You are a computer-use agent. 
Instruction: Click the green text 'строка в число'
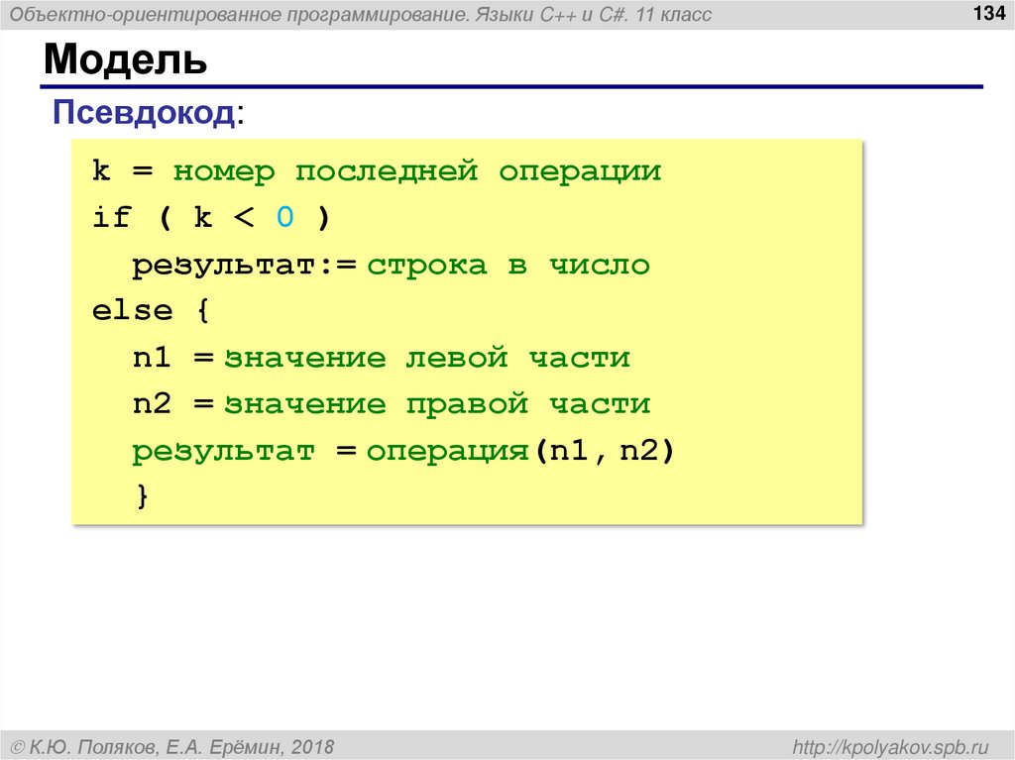pos(508,265)
